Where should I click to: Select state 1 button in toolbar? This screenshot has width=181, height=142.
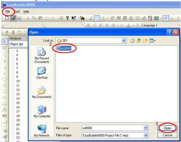pos(172,18)
